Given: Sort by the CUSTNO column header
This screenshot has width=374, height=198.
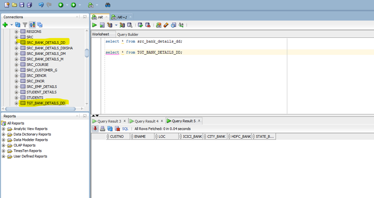Looking at the screenshot, I should click(x=118, y=137).
